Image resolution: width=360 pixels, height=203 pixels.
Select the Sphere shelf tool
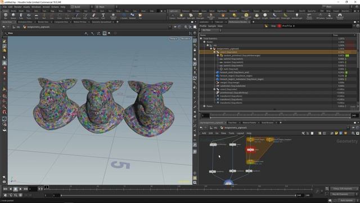(13, 16)
